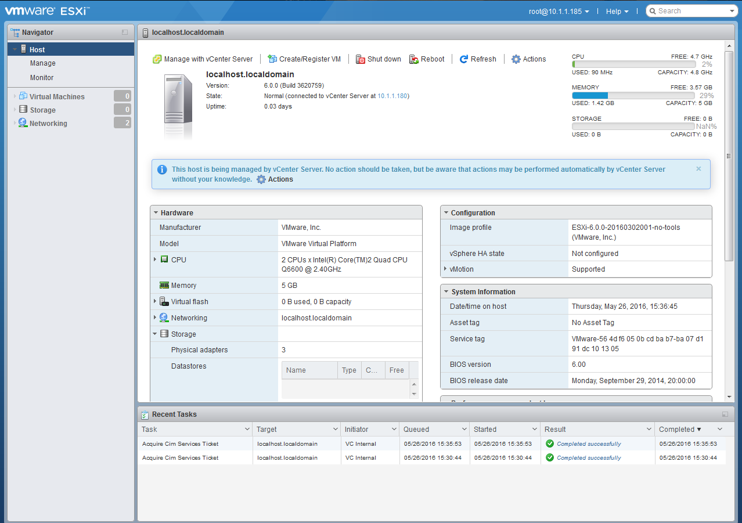This screenshot has height=523, width=742.
Task: Shut down the host
Action: (378, 59)
